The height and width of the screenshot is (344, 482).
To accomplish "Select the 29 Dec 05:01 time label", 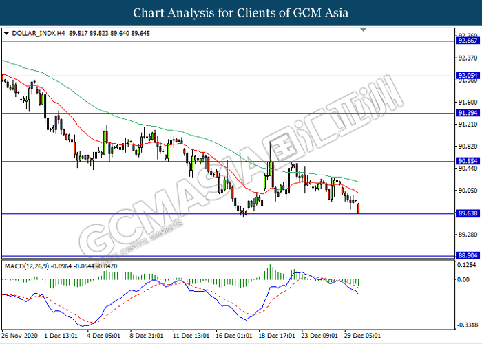I will pos(364,336).
